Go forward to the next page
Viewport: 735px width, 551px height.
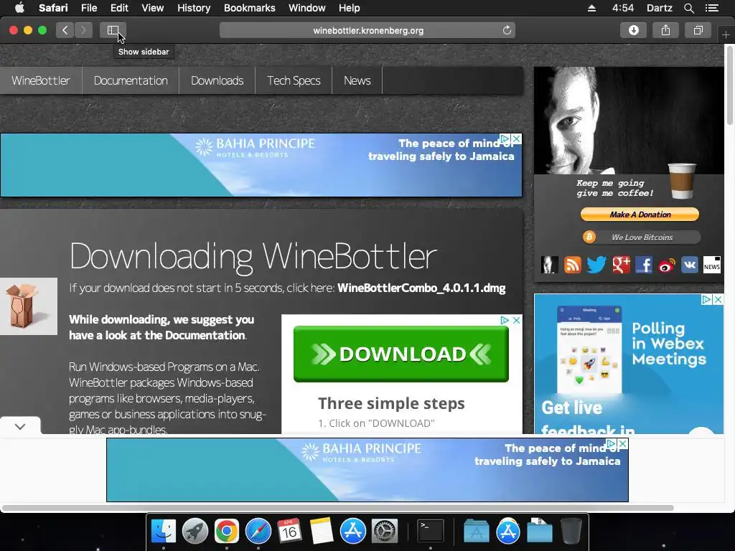click(83, 30)
